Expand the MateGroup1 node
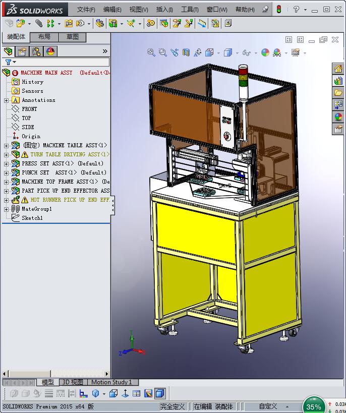Screen dimensions: 346x413 coord(7,209)
